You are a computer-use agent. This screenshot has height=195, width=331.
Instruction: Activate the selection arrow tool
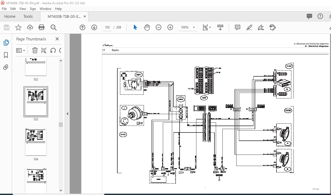(x=135, y=27)
